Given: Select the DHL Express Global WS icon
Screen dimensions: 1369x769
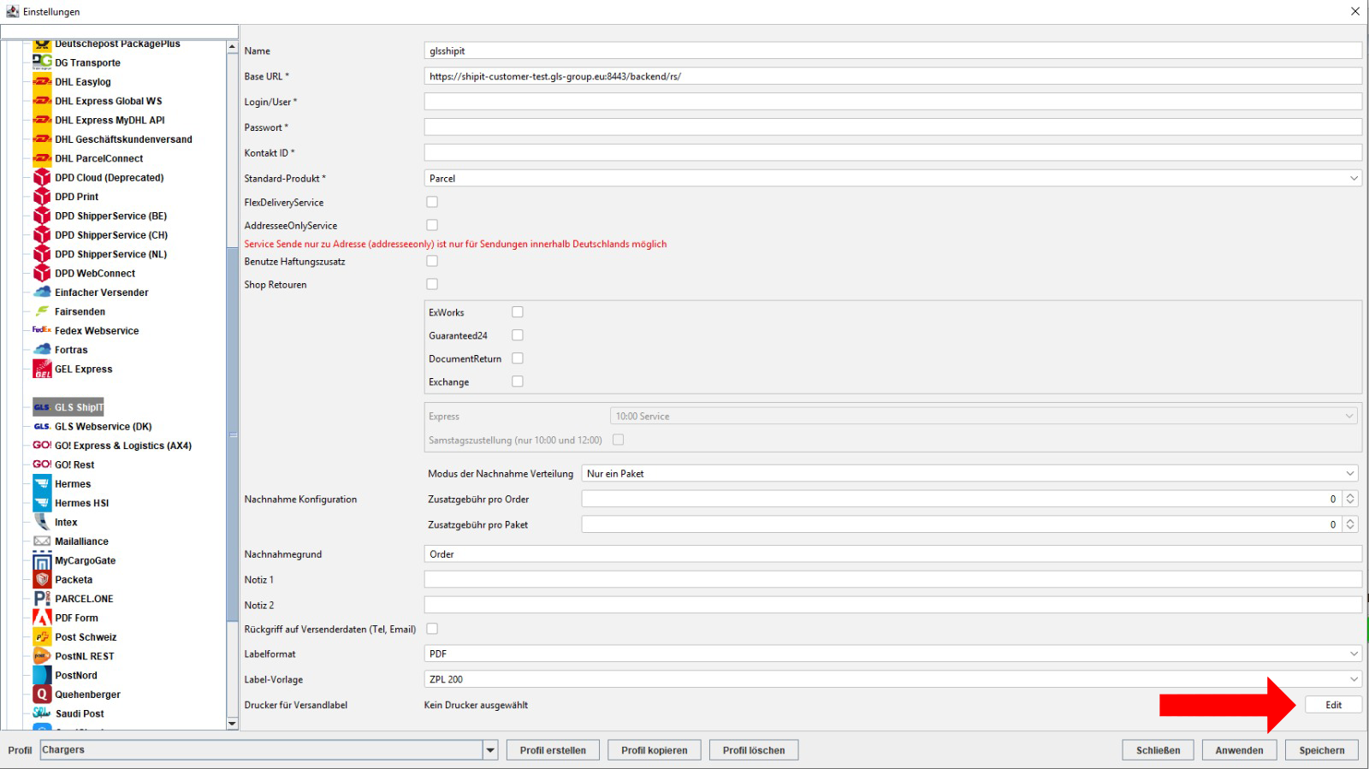Looking at the screenshot, I should (42, 101).
